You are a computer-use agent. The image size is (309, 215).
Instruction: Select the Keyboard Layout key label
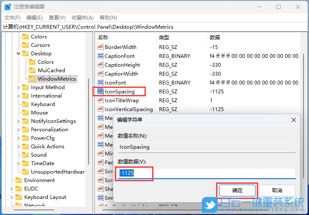(x=45, y=197)
